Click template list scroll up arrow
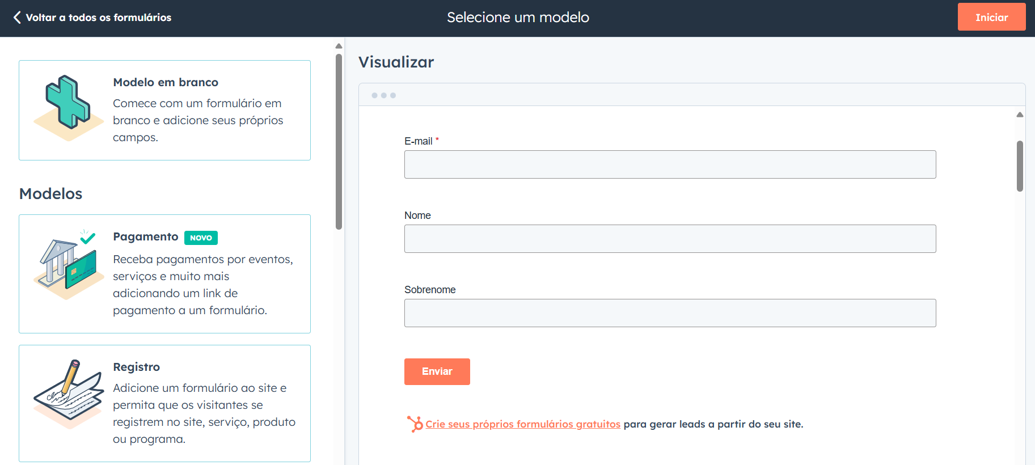 tap(339, 46)
